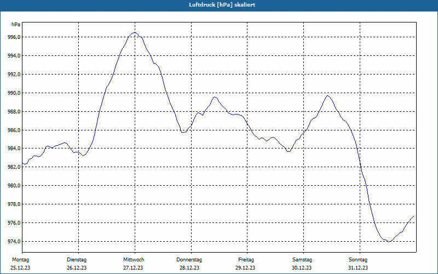
Task: Click the 982,0 y-axis value
Action: click(13, 167)
